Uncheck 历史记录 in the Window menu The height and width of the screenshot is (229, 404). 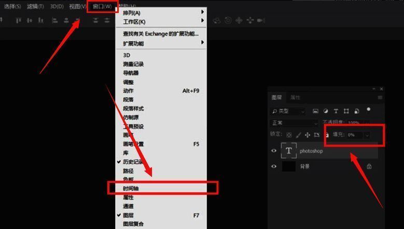click(161, 161)
